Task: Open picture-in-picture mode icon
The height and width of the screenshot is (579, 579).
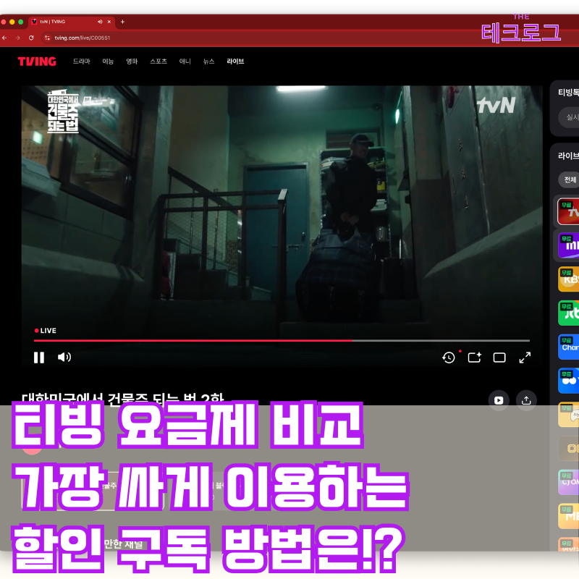Action: pyautogui.click(x=473, y=357)
